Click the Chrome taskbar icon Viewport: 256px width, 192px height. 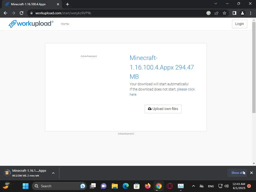click(x=158, y=186)
